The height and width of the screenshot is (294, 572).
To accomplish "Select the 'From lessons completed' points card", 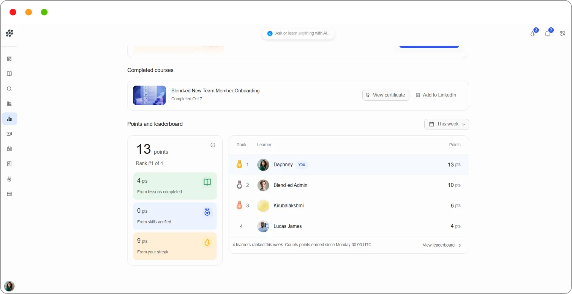I will (x=175, y=186).
